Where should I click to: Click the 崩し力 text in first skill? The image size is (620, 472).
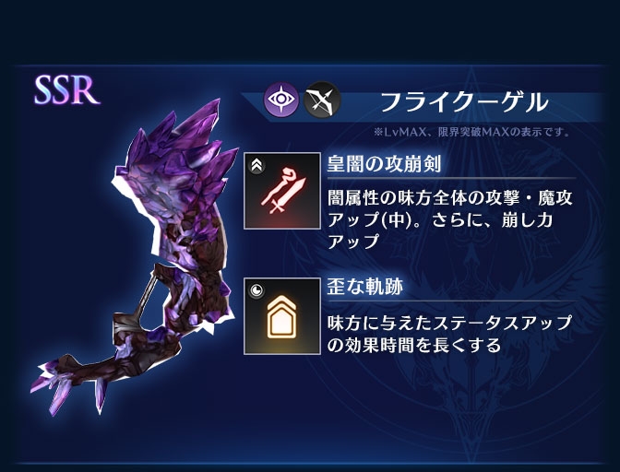point(527,219)
